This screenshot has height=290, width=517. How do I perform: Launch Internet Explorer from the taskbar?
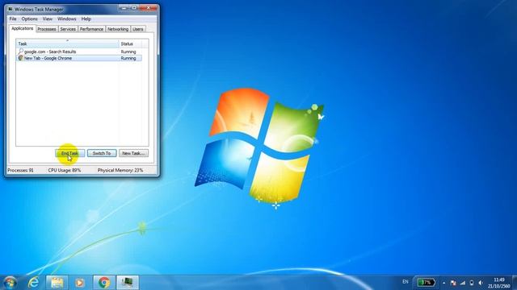coord(33,283)
